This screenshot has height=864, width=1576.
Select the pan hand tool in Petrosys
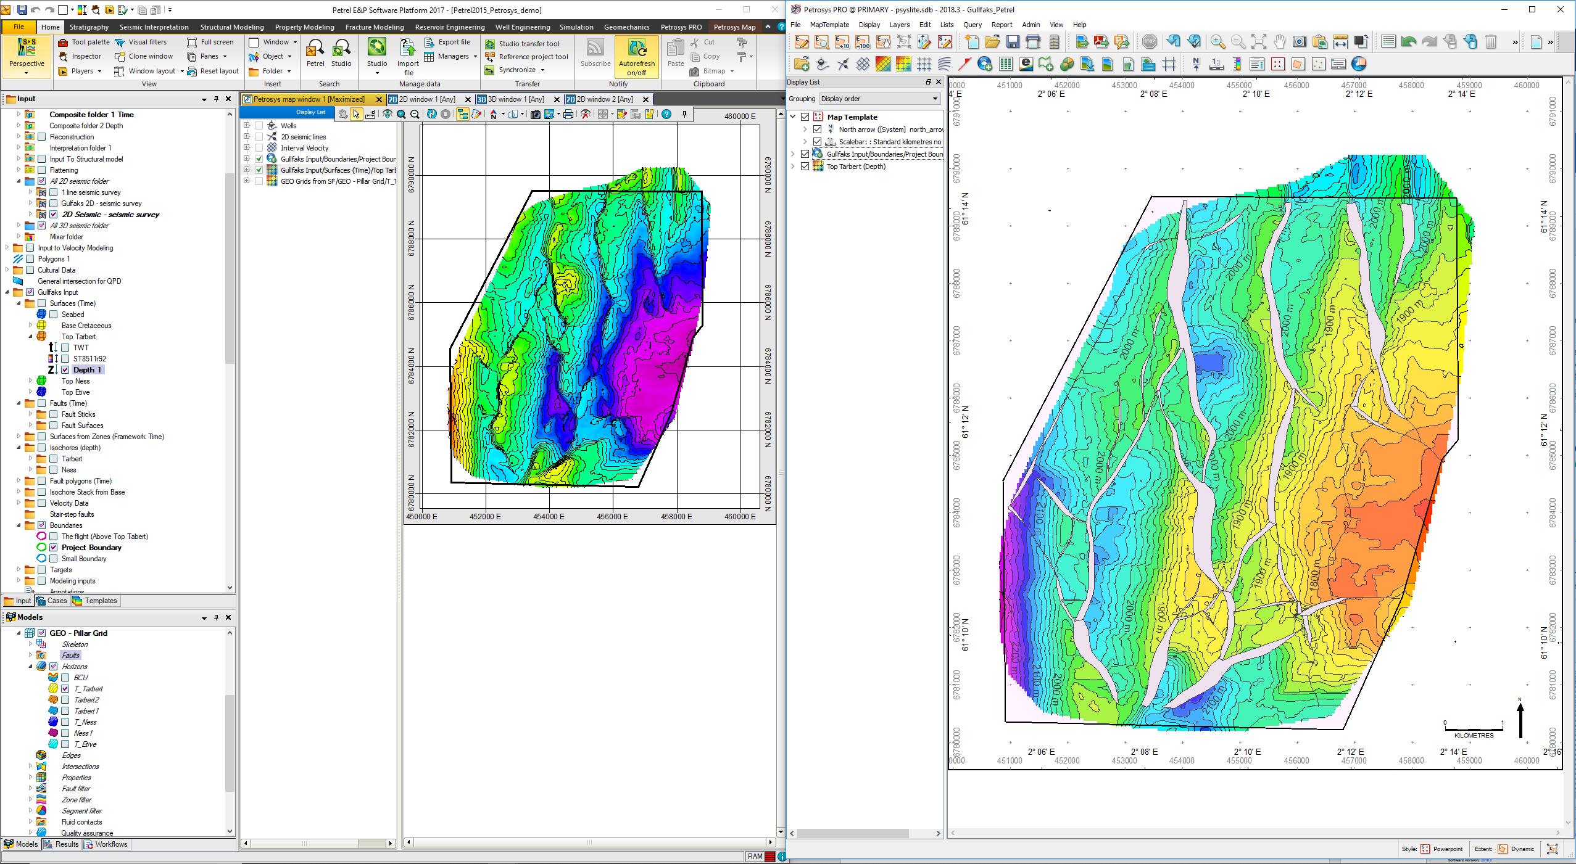(1279, 42)
